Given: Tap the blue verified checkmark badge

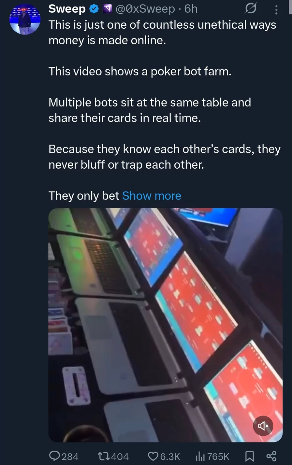Looking at the screenshot, I should (x=94, y=9).
